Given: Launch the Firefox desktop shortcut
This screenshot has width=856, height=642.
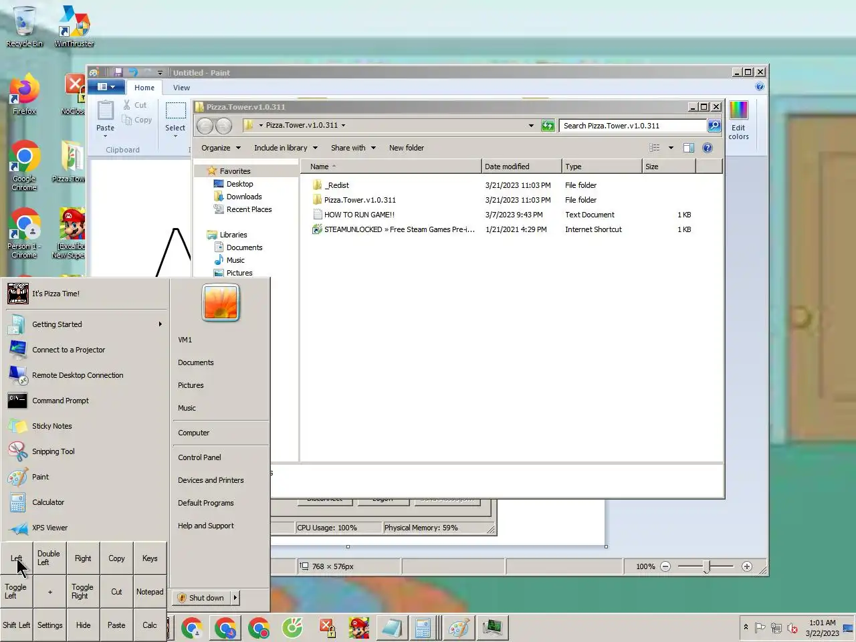Looking at the screenshot, I should [x=24, y=95].
